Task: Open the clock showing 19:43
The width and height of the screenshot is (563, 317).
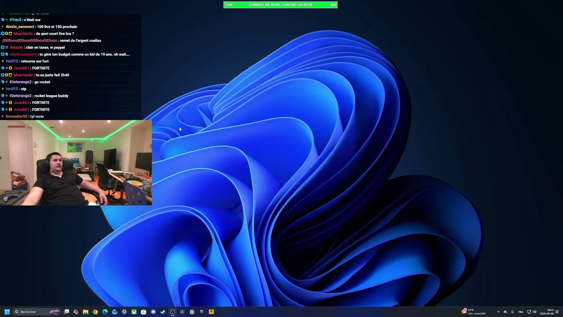Action: (548, 312)
